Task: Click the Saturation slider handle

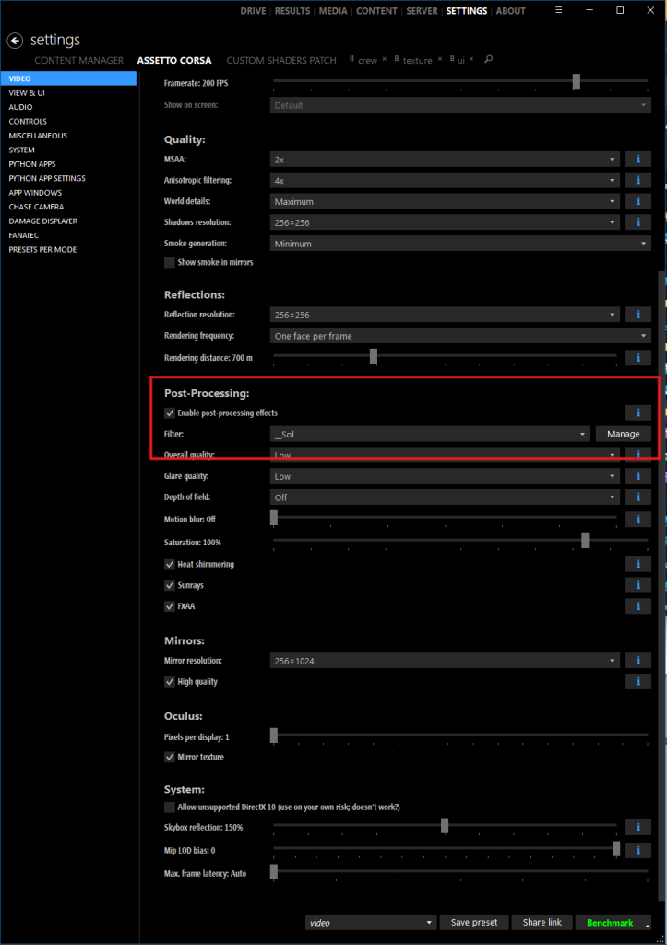Action: click(585, 542)
